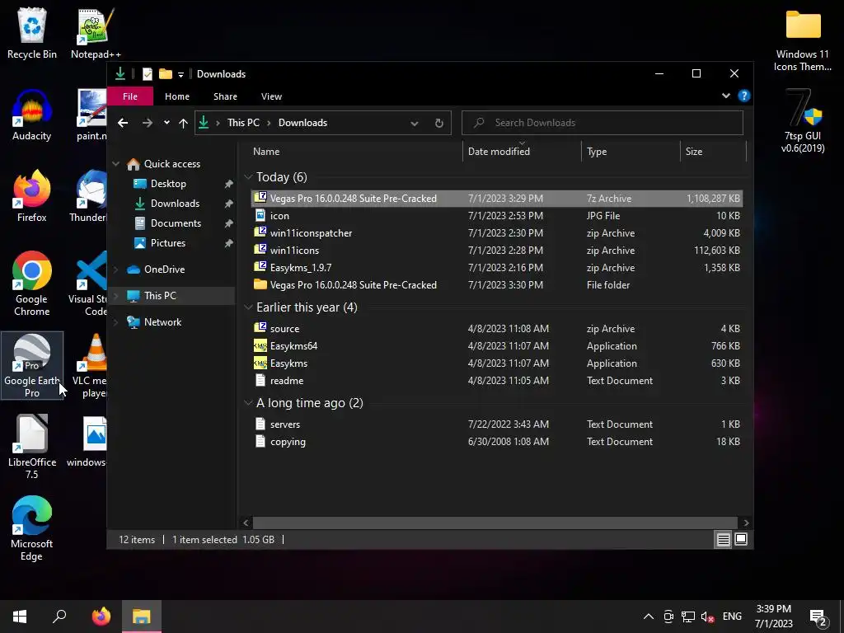Open Google Chrome desktop shortcut
844x633 pixels.
pos(32,284)
